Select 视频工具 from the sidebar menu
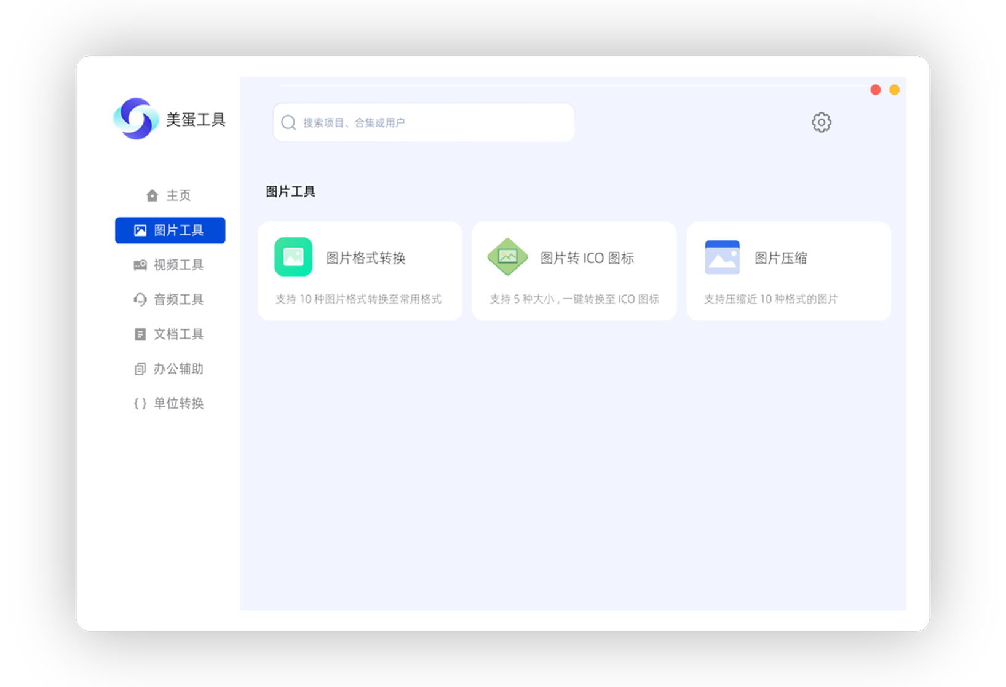Screen dimensions: 1006x687 pos(178,265)
